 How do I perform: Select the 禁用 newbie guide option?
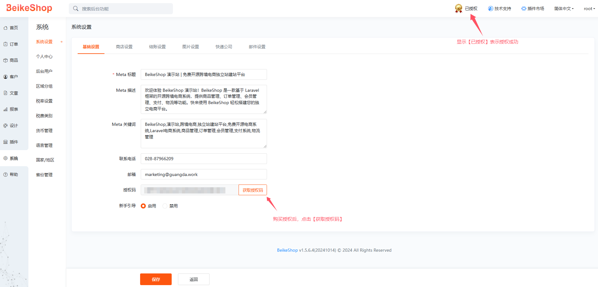pos(165,206)
